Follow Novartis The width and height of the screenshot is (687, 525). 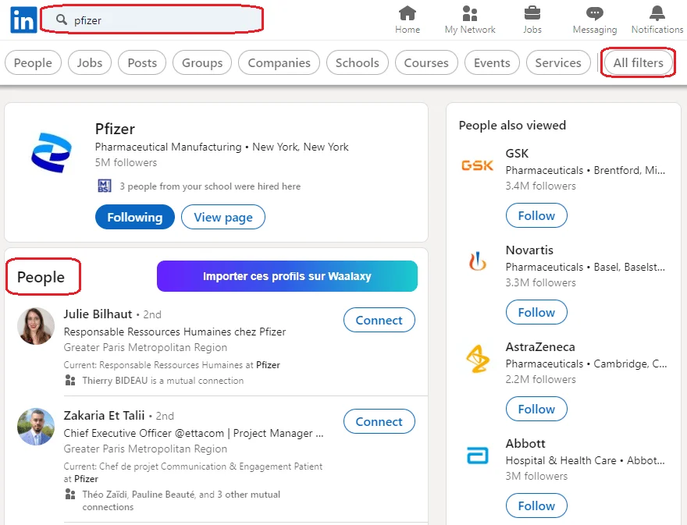pyautogui.click(x=536, y=312)
